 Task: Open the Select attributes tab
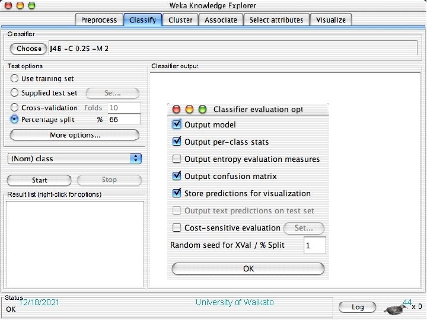[x=276, y=20]
